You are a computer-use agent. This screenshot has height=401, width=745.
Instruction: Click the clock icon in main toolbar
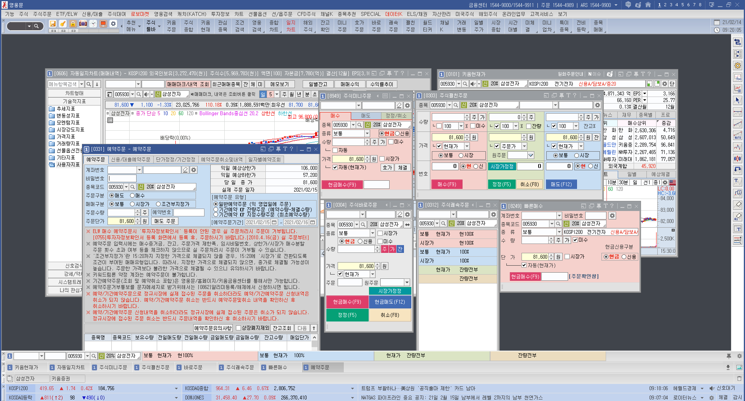pyautogui.click(x=93, y=24)
